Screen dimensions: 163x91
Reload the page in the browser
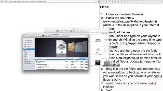(x=6, y=1)
